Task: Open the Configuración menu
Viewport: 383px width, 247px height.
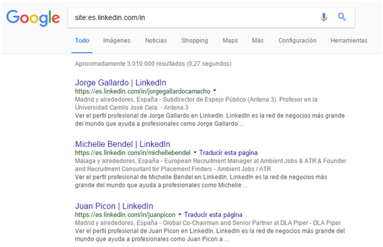Action: 297,40
